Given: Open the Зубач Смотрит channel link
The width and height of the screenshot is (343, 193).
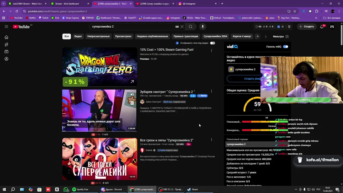Looking at the screenshot, I should pos(153,102).
